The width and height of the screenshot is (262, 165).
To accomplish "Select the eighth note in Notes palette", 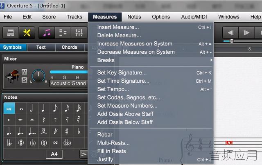I will pos(56,108).
